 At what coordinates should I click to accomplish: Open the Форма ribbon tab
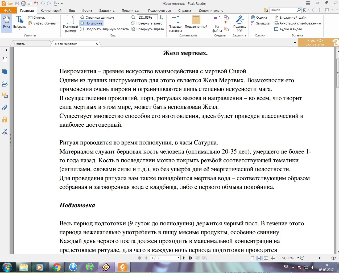click(x=87, y=10)
